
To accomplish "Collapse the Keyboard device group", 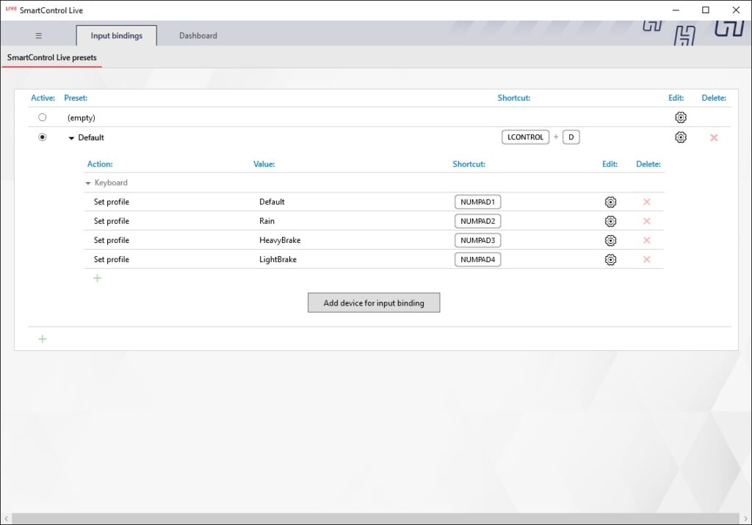I will [88, 183].
